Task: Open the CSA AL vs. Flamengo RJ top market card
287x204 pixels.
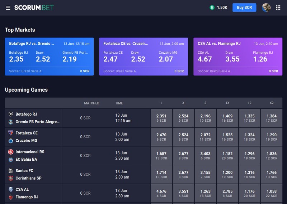Action: (238, 57)
